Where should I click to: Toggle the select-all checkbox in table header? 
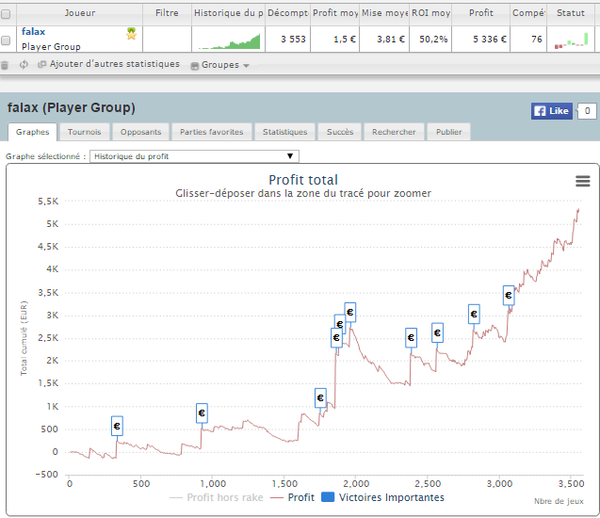[x=6, y=14]
